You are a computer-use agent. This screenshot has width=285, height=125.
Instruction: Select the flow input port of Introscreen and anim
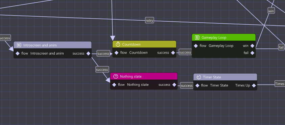coord(18,54)
